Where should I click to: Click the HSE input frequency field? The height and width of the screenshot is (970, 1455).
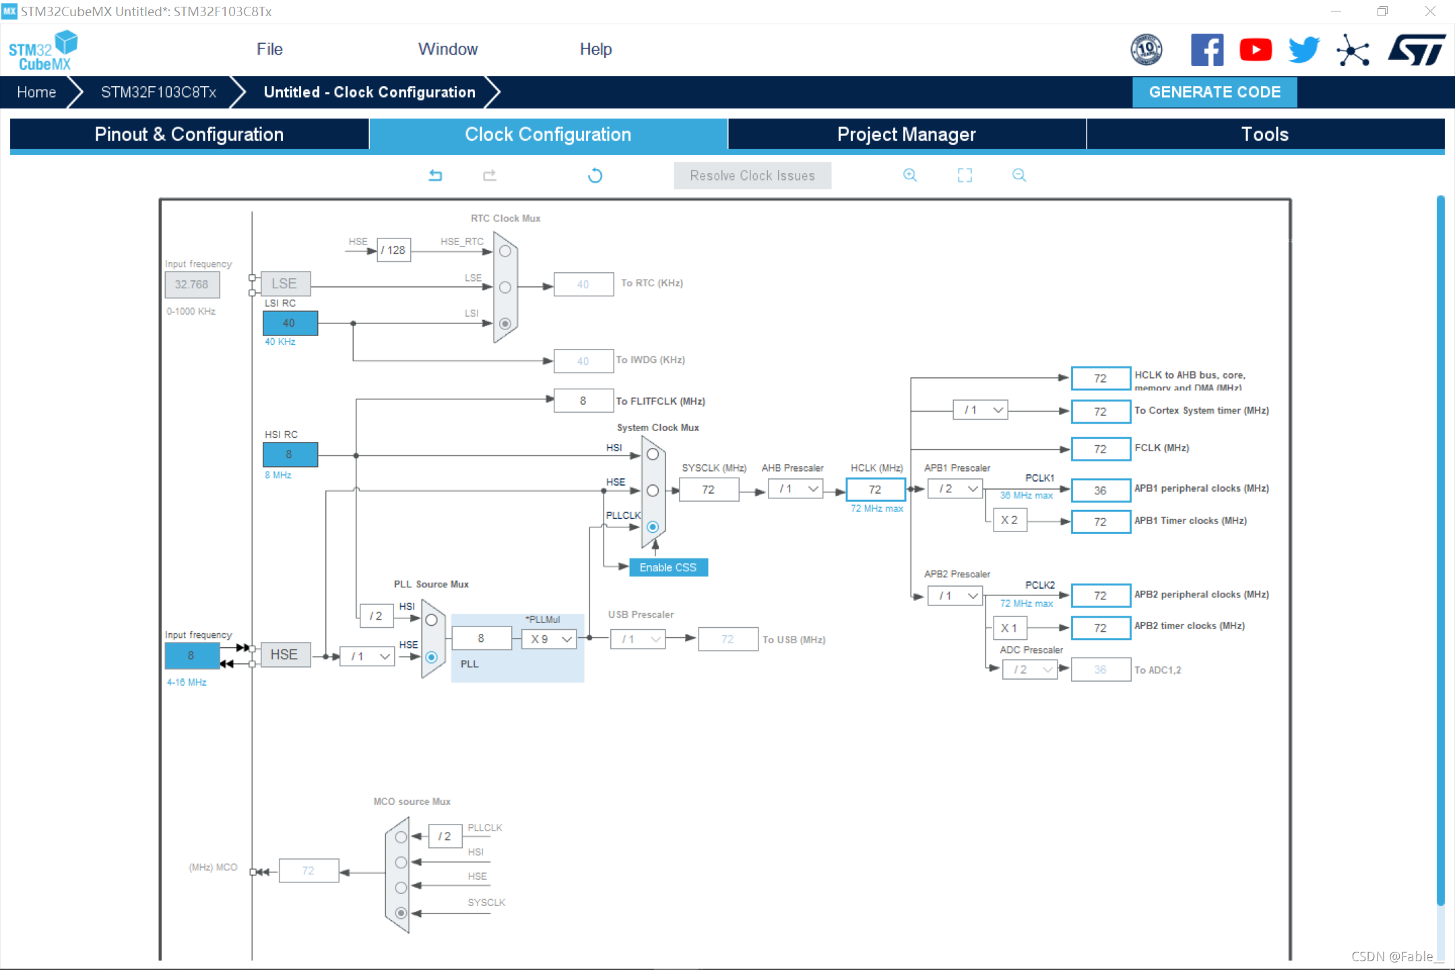[x=192, y=655]
